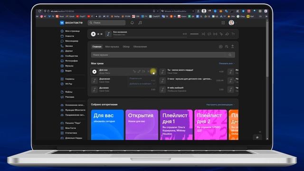Toggle repeat in the player
304x171 pixels.
point(209,34)
